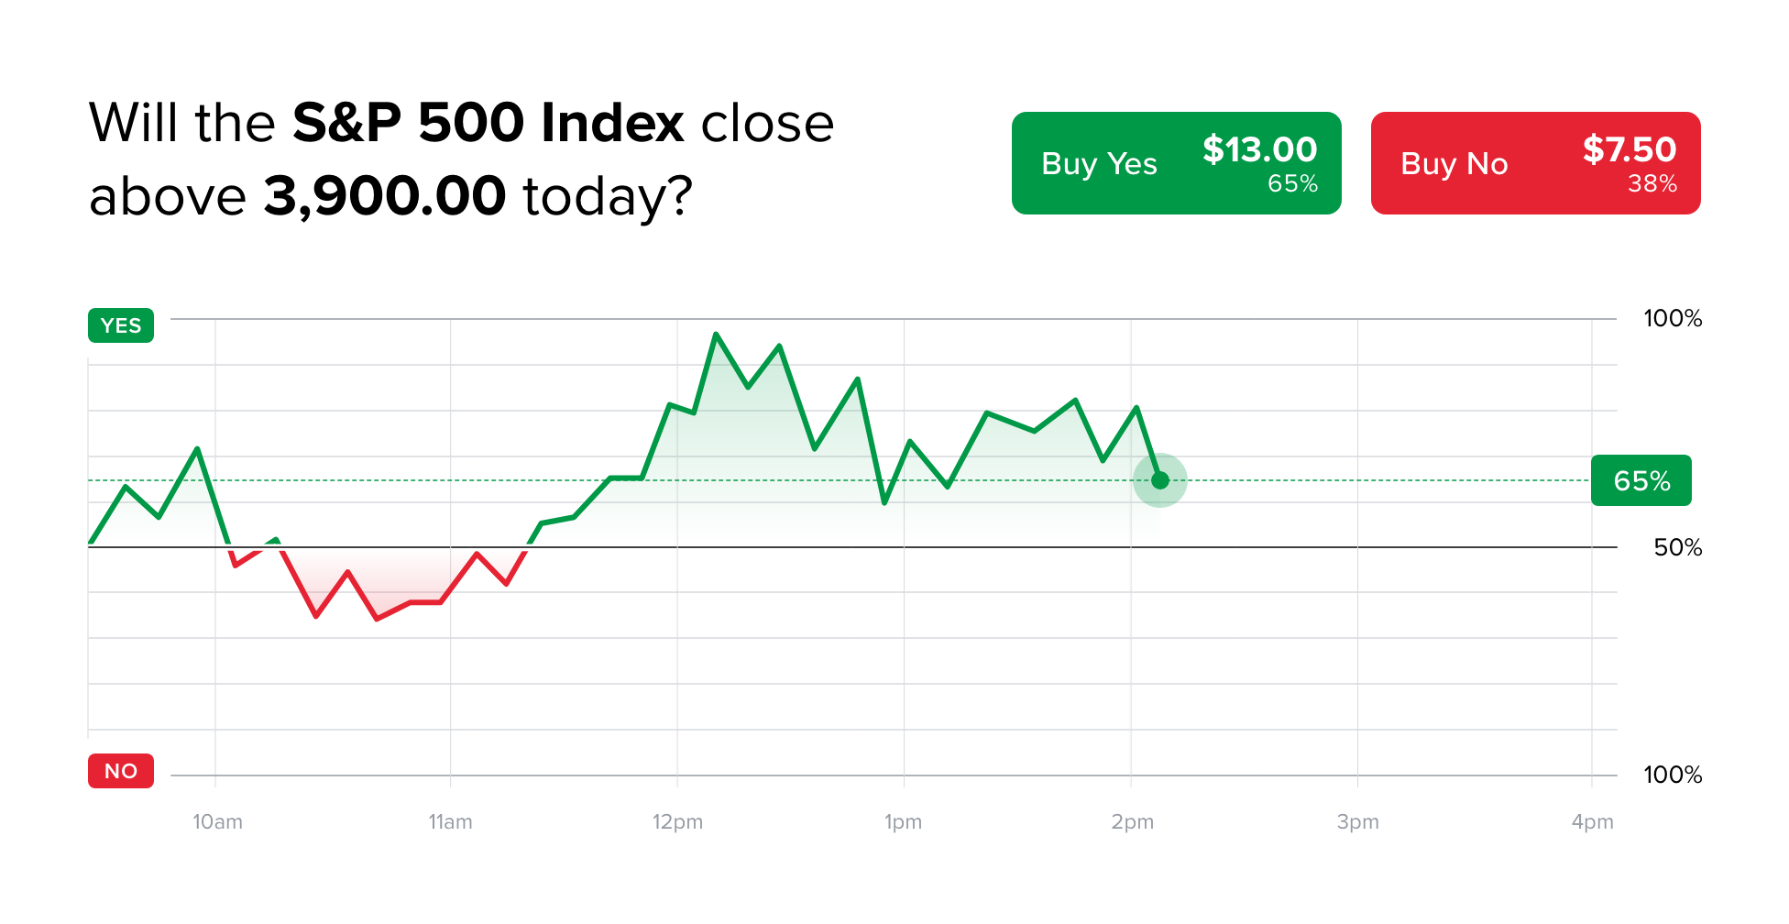
Task: Click the 50% axis label
Action: pyautogui.click(x=1677, y=547)
